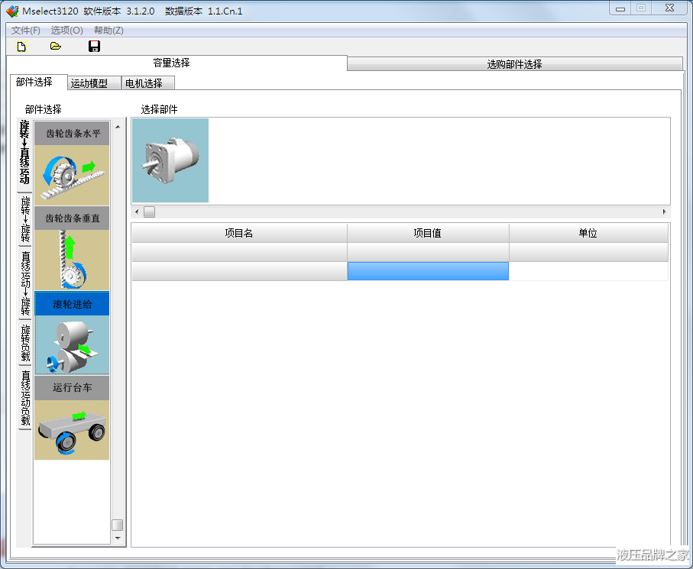Select the 旋转→旋转 vertical tab
Viewport: 693px width, 569px height.
coord(25,218)
